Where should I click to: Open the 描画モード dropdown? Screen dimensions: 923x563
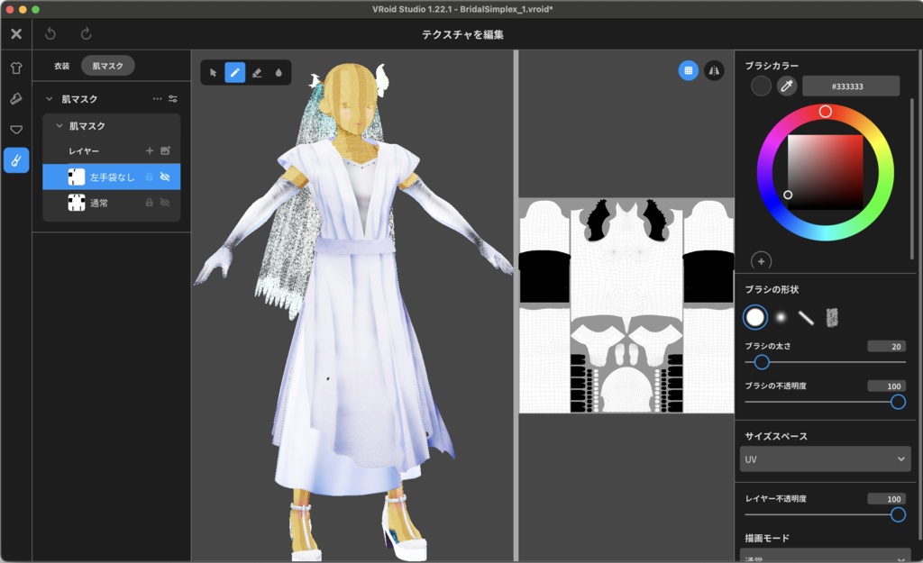click(825, 556)
